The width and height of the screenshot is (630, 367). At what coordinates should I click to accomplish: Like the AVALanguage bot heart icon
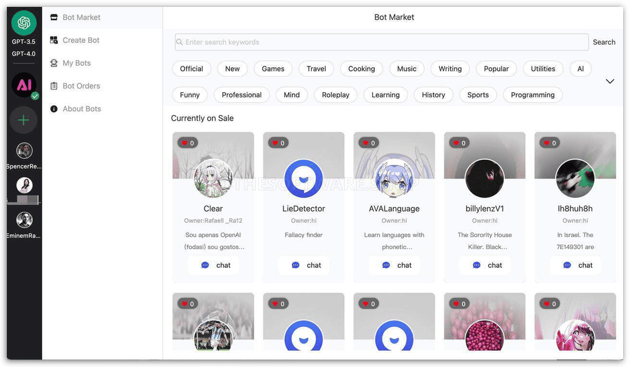365,143
